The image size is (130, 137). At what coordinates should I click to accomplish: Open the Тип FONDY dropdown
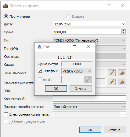[x=124, y=40]
